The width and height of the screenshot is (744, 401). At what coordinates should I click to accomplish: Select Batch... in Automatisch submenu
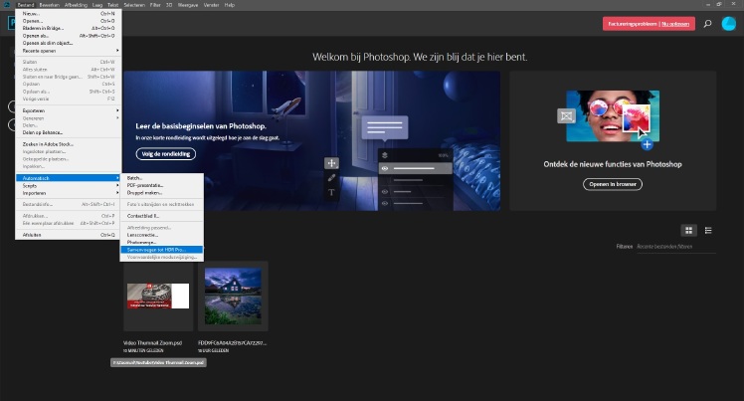coord(162,178)
